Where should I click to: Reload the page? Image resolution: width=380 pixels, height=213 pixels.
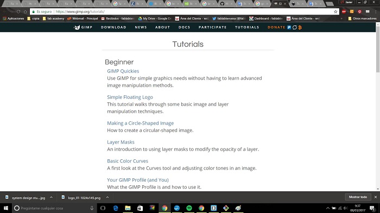[x=18, y=11]
